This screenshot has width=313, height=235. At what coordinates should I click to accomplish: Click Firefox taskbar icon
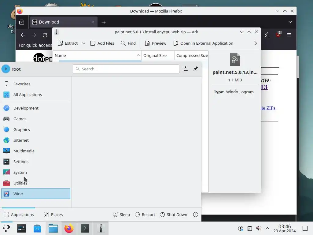(x=69, y=228)
